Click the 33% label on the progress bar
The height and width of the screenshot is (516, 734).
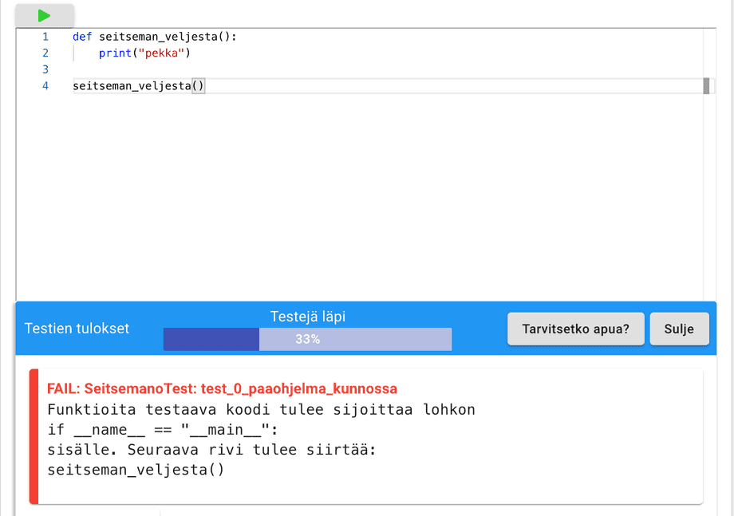307,339
